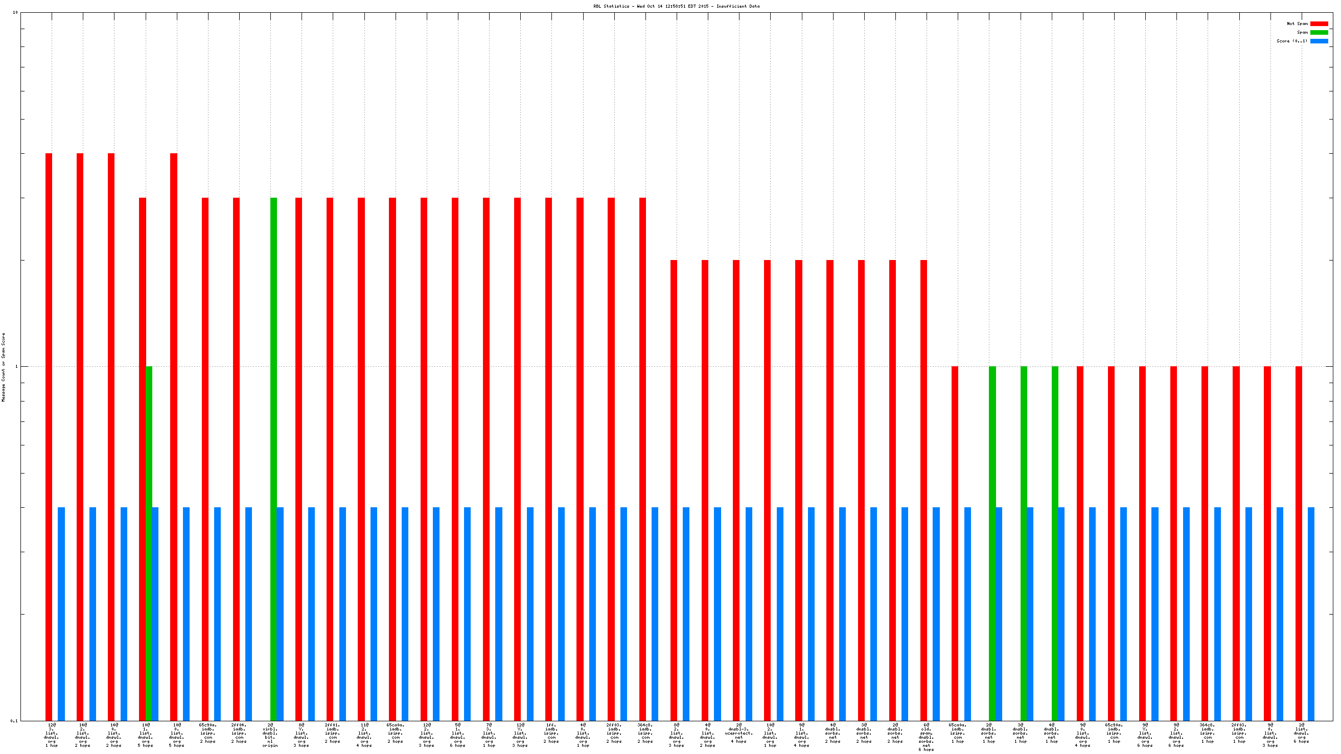This screenshot has width=1341, height=754.
Task: Click the y-axis tick label 10
Action: 15,12
